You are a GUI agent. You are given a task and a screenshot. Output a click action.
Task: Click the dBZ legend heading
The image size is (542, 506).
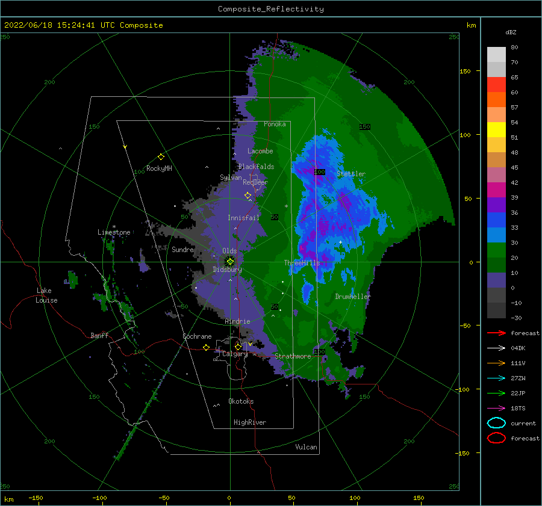pos(511,32)
